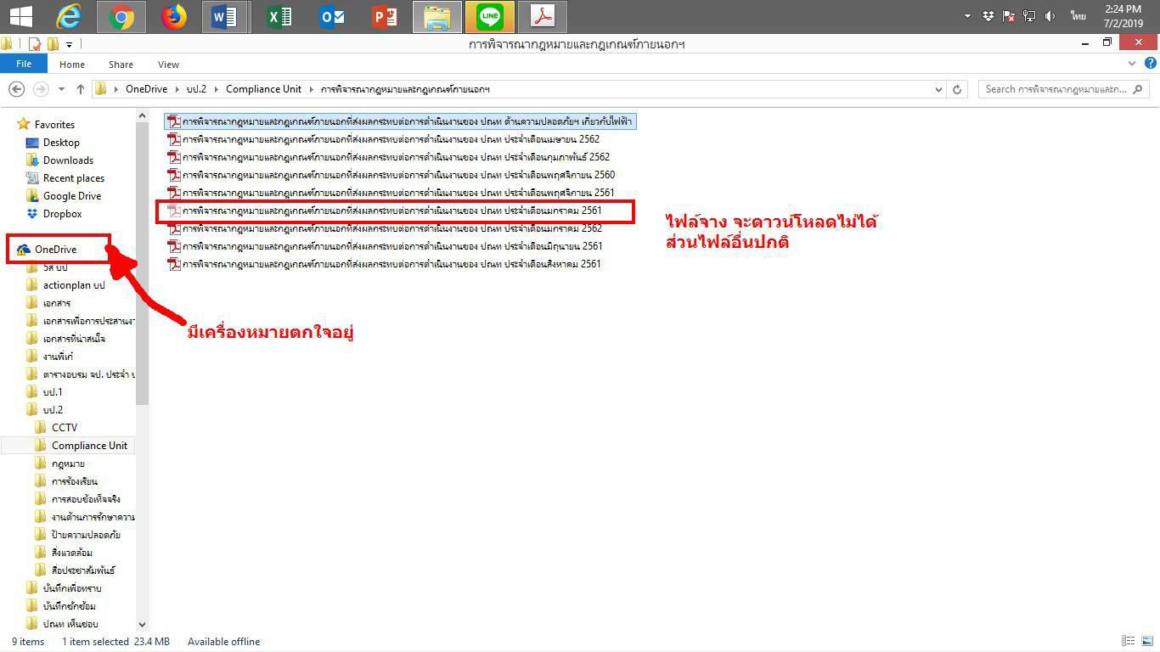
Task: Open Adobe Acrobat Reader from the taskbar
Action: click(x=542, y=16)
